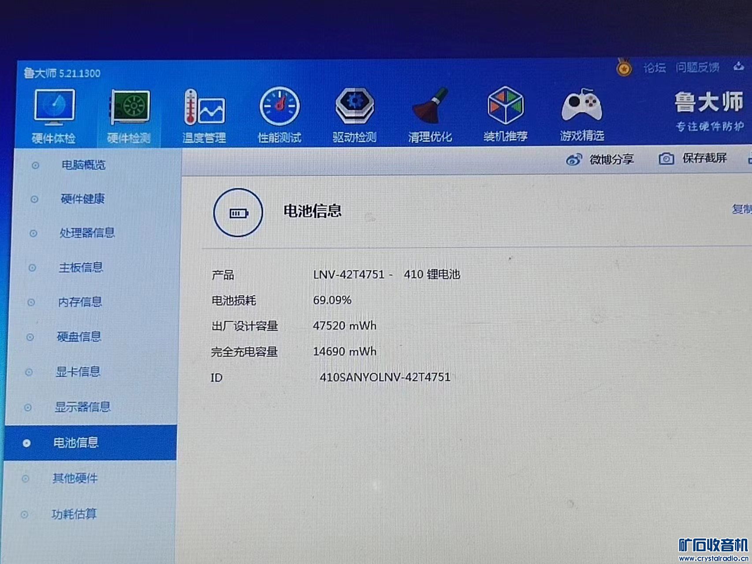The width and height of the screenshot is (752, 564).
Task: Select the highlighted 电池信息 sidebar item
Action: pyautogui.click(x=90, y=443)
